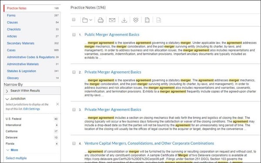Filter results by Delaware jurisdiction
This screenshot has height=163, width=261.
click(11, 137)
